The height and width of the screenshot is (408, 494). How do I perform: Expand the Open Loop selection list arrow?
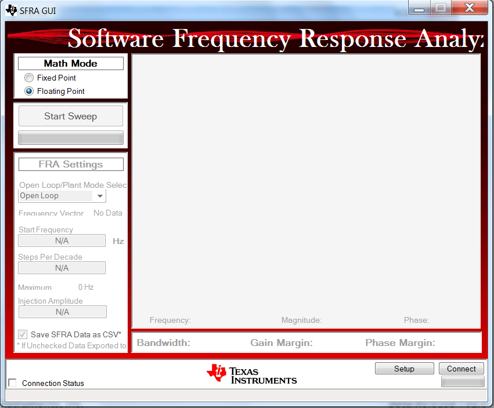click(100, 196)
